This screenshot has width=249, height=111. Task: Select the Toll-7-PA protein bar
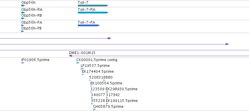click(89, 25)
